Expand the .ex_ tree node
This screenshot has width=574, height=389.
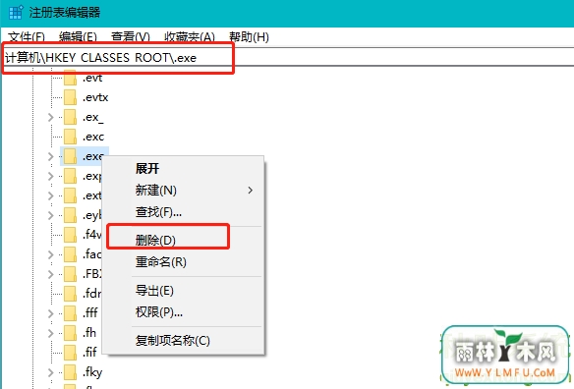pyautogui.click(x=50, y=117)
